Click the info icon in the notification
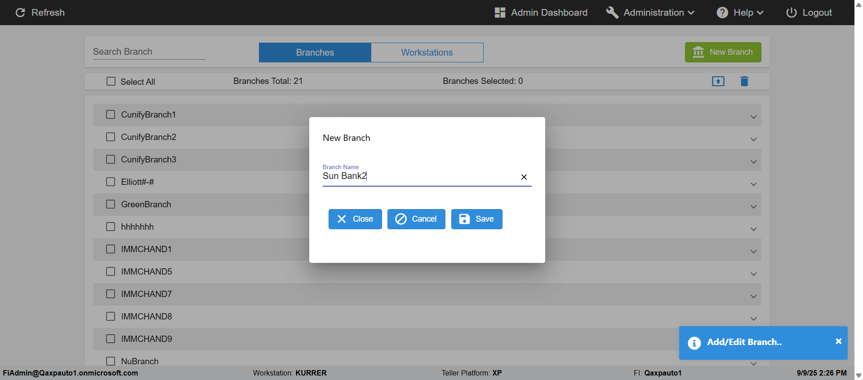Viewport: 863px width, 380px height. click(694, 343)
